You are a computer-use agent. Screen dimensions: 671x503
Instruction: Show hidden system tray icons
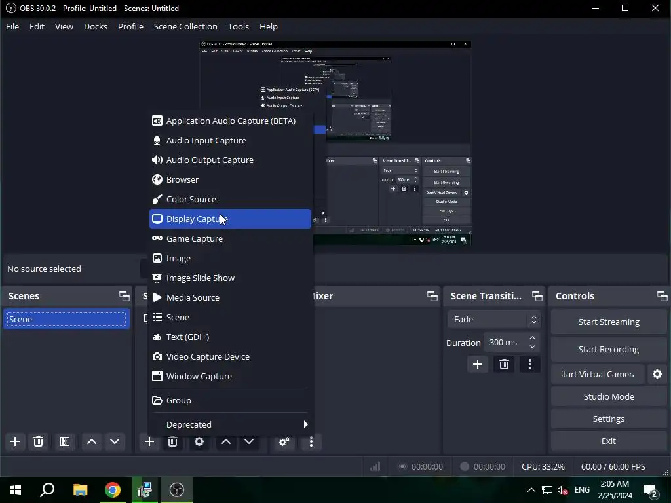tap(531, 490)
